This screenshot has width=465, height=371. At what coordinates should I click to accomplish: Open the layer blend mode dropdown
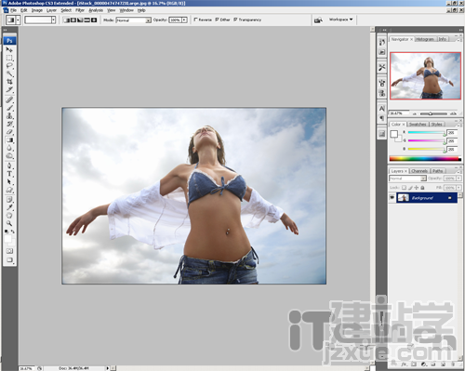coord(407,179)
